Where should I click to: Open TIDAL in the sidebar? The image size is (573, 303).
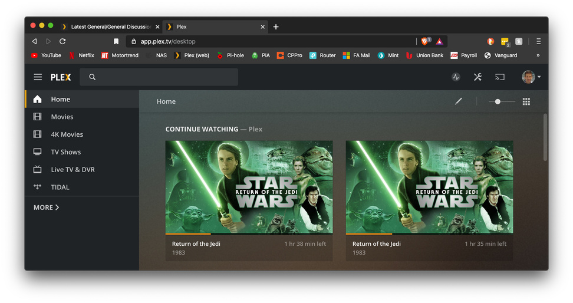click(83, 187)
